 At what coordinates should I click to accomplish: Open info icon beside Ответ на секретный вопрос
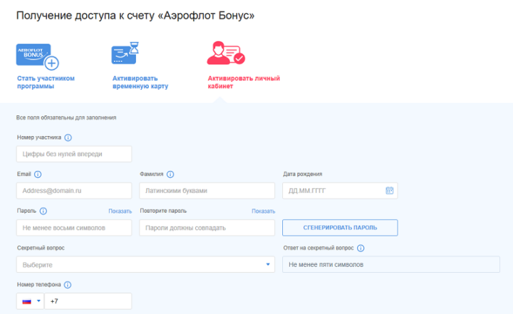tap(361, 248)
